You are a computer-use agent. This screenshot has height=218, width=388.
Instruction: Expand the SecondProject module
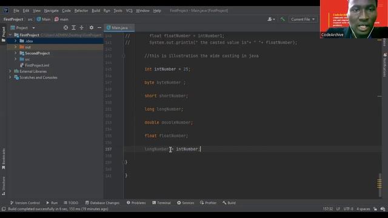[x=15, y=53]
